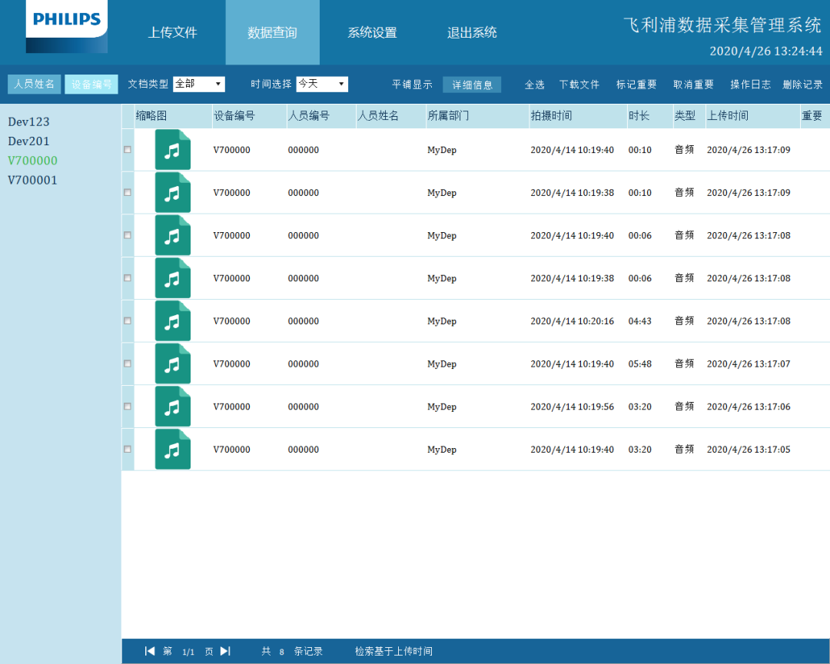Select device V700001 in sidebar

coord(32,180)
